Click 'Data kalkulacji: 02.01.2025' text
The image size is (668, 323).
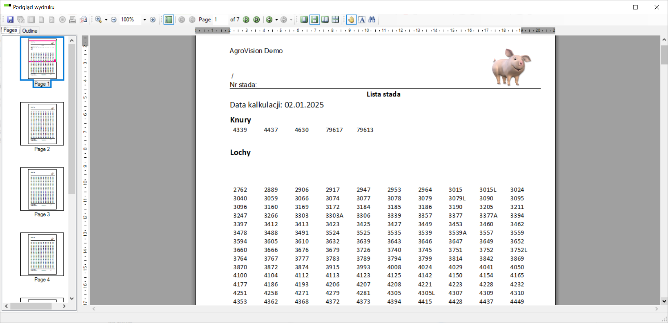tap(277, 105)
